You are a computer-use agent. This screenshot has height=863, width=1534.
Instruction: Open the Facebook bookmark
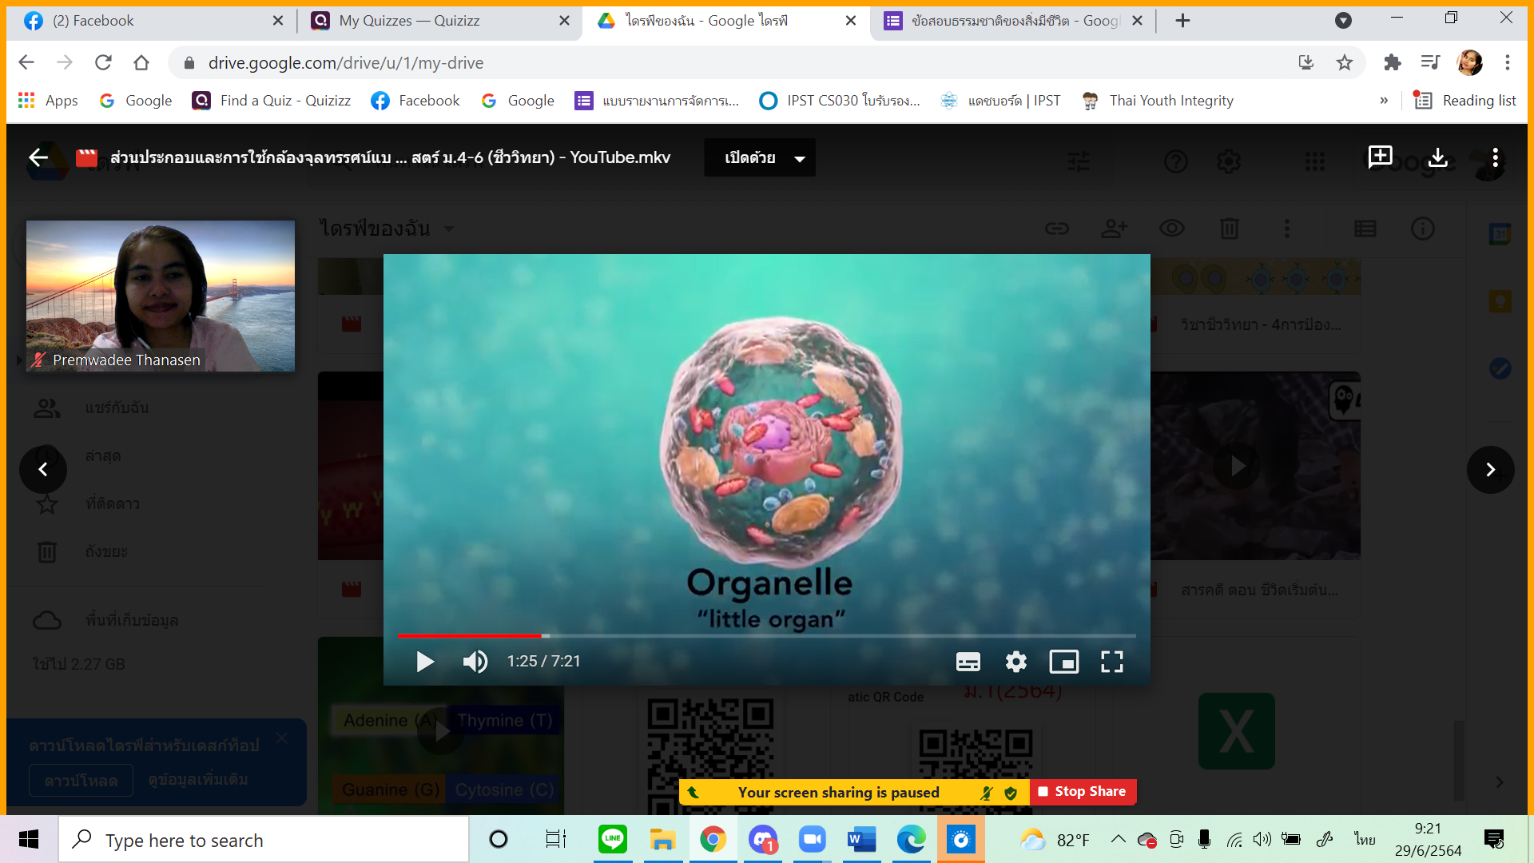tap(415, 101)
